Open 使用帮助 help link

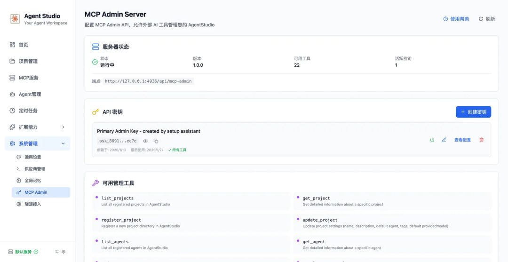(456, 19)
